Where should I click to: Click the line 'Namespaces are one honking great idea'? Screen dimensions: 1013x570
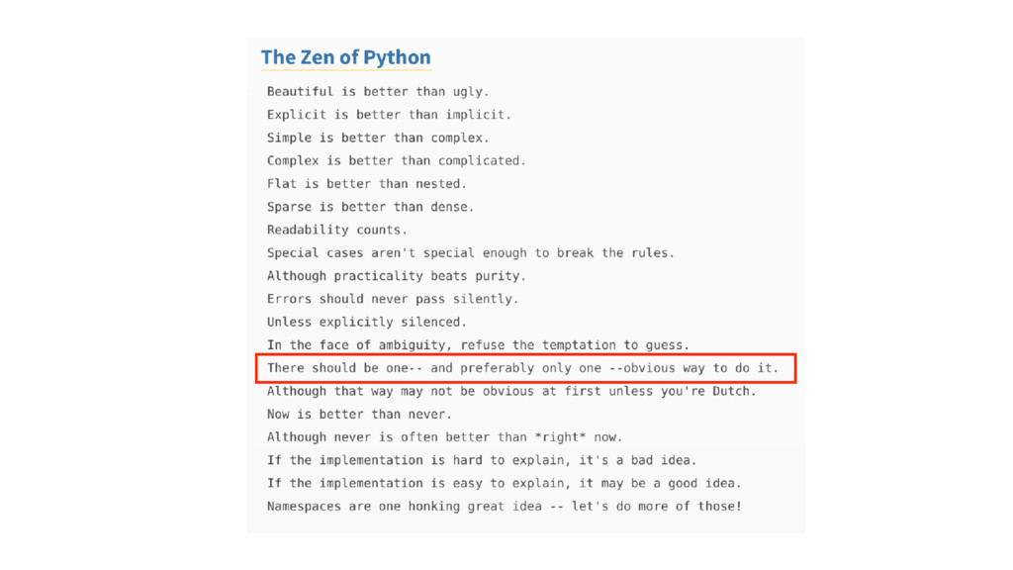coord(504,506)
